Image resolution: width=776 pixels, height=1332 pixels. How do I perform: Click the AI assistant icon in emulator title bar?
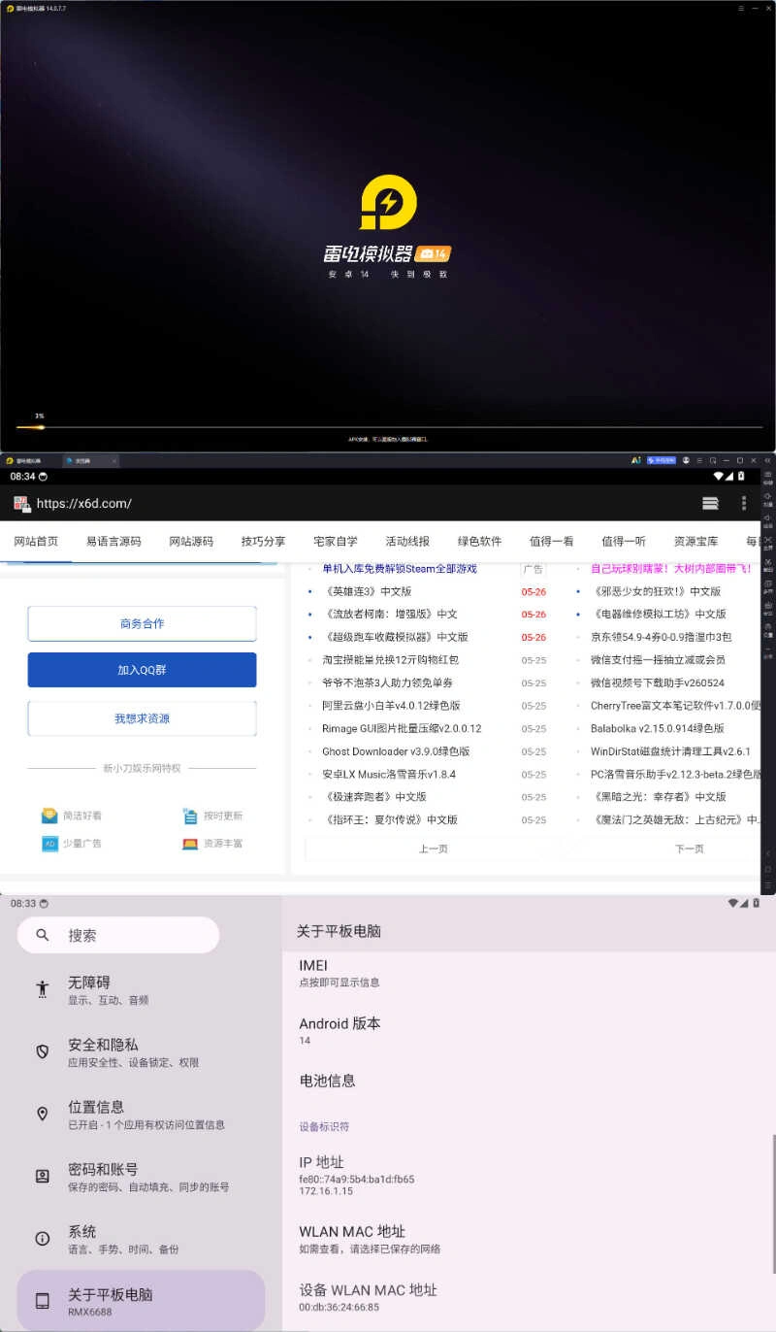pos(635,460)
